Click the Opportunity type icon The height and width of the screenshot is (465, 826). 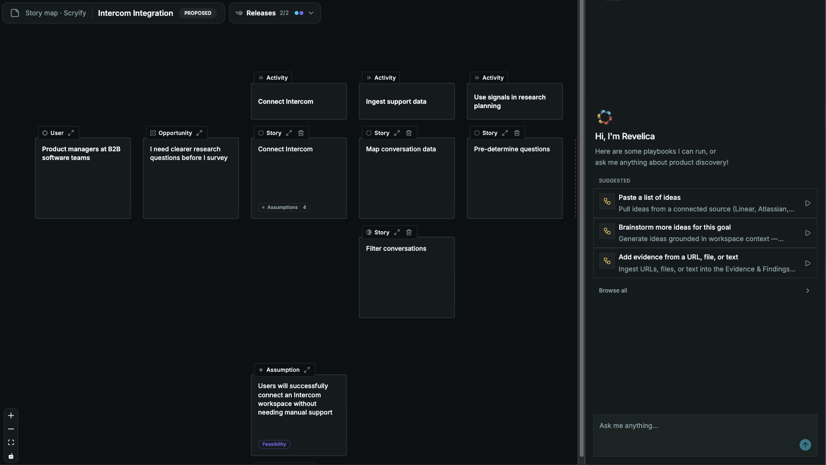pos(153,133)
